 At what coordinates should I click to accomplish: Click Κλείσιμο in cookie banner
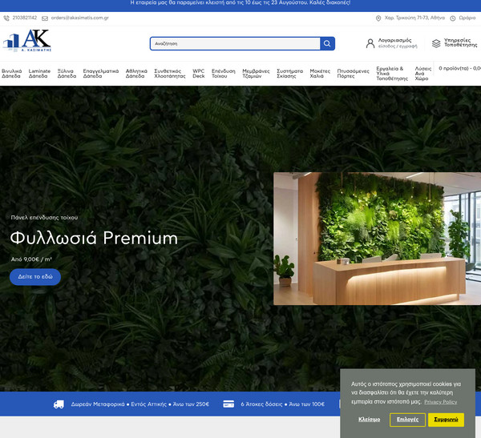(x=369, y=420)
